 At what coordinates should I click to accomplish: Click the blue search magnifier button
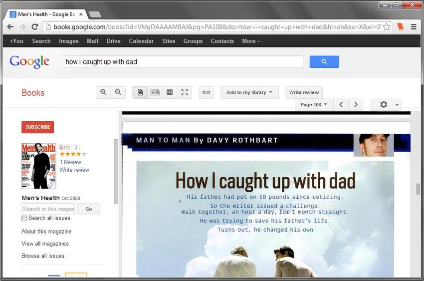tap(324, 62)
